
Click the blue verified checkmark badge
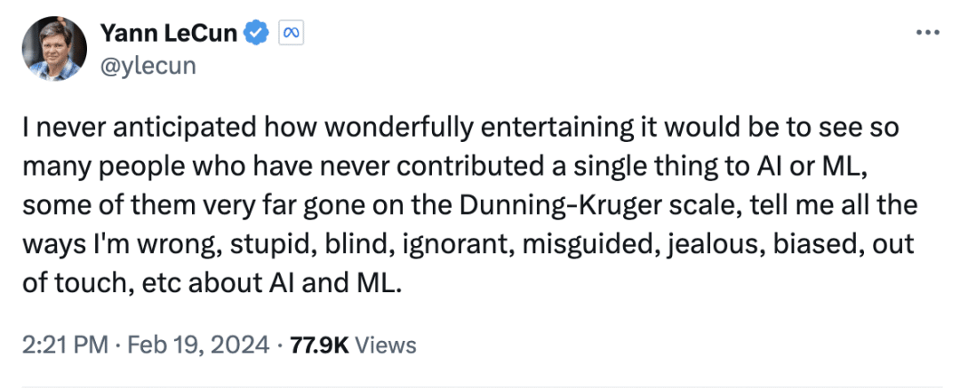click(x=257, y=34)
